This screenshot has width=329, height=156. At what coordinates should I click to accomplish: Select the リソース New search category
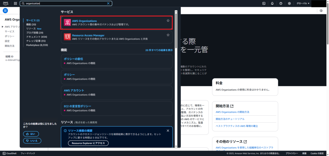(x=33, y=29)
